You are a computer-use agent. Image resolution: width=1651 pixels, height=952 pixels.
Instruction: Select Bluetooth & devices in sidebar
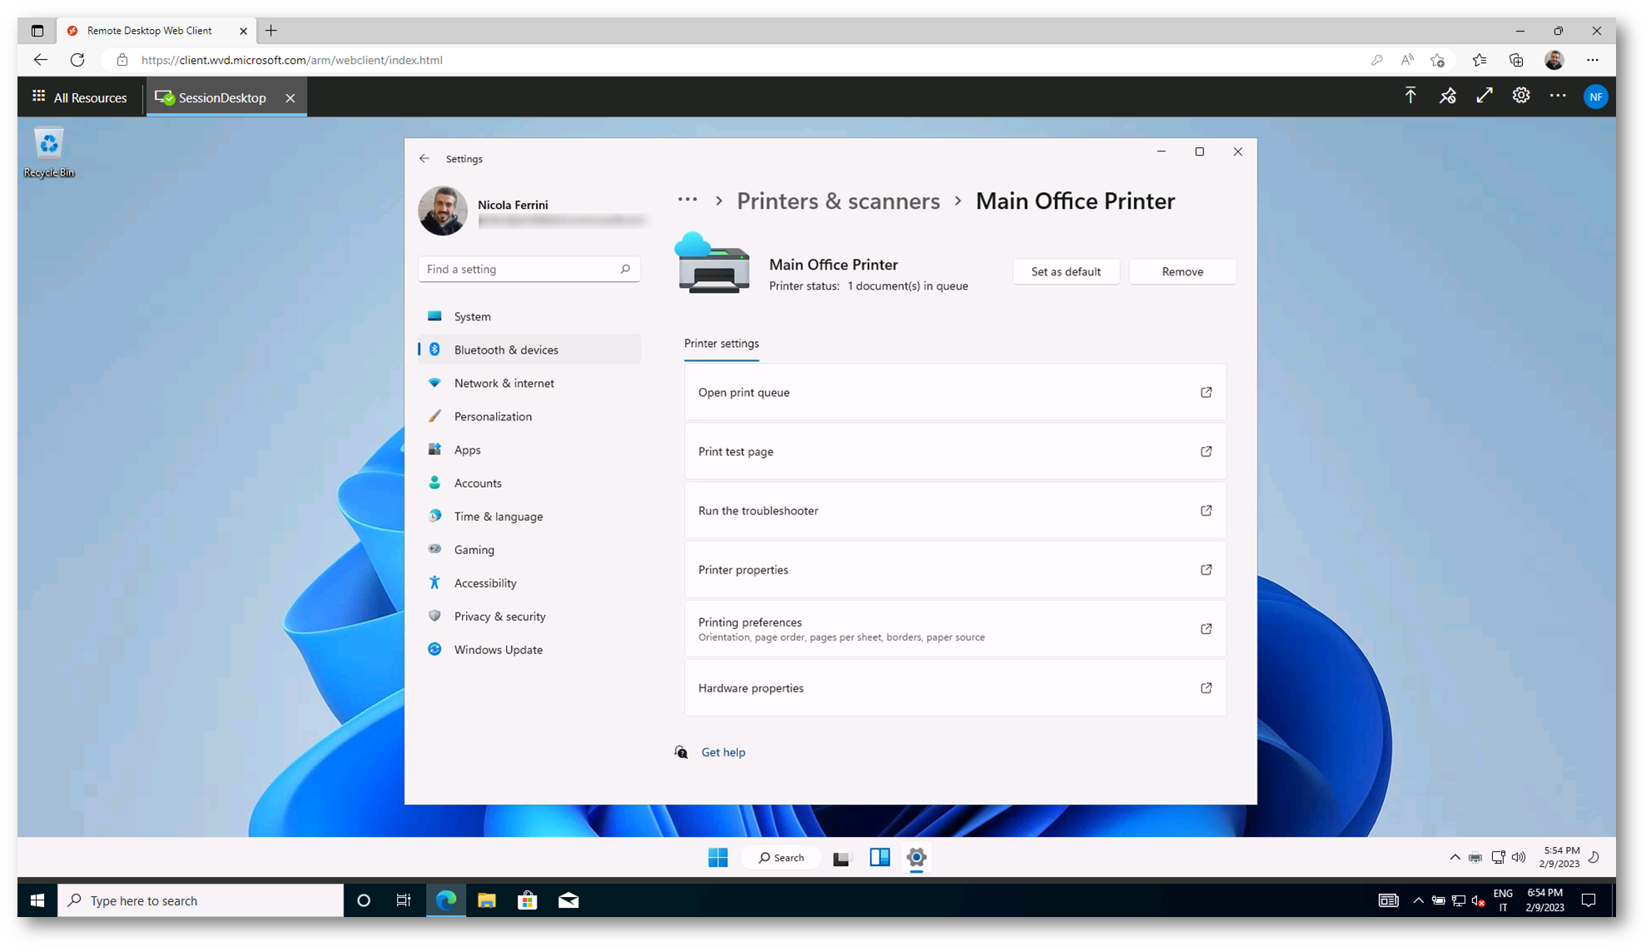pyautogui.click(x=529, y=350)
